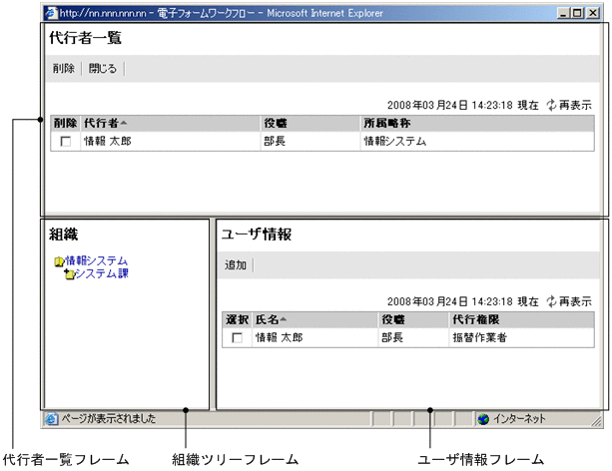Open the システム課 organization link
Viewport: 612px width, 471px height.
point(102,273)
